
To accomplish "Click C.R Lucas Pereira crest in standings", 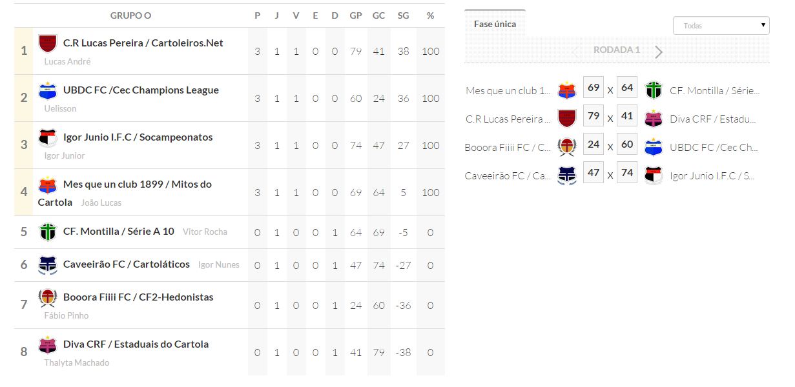I will [x=48, y=43].
